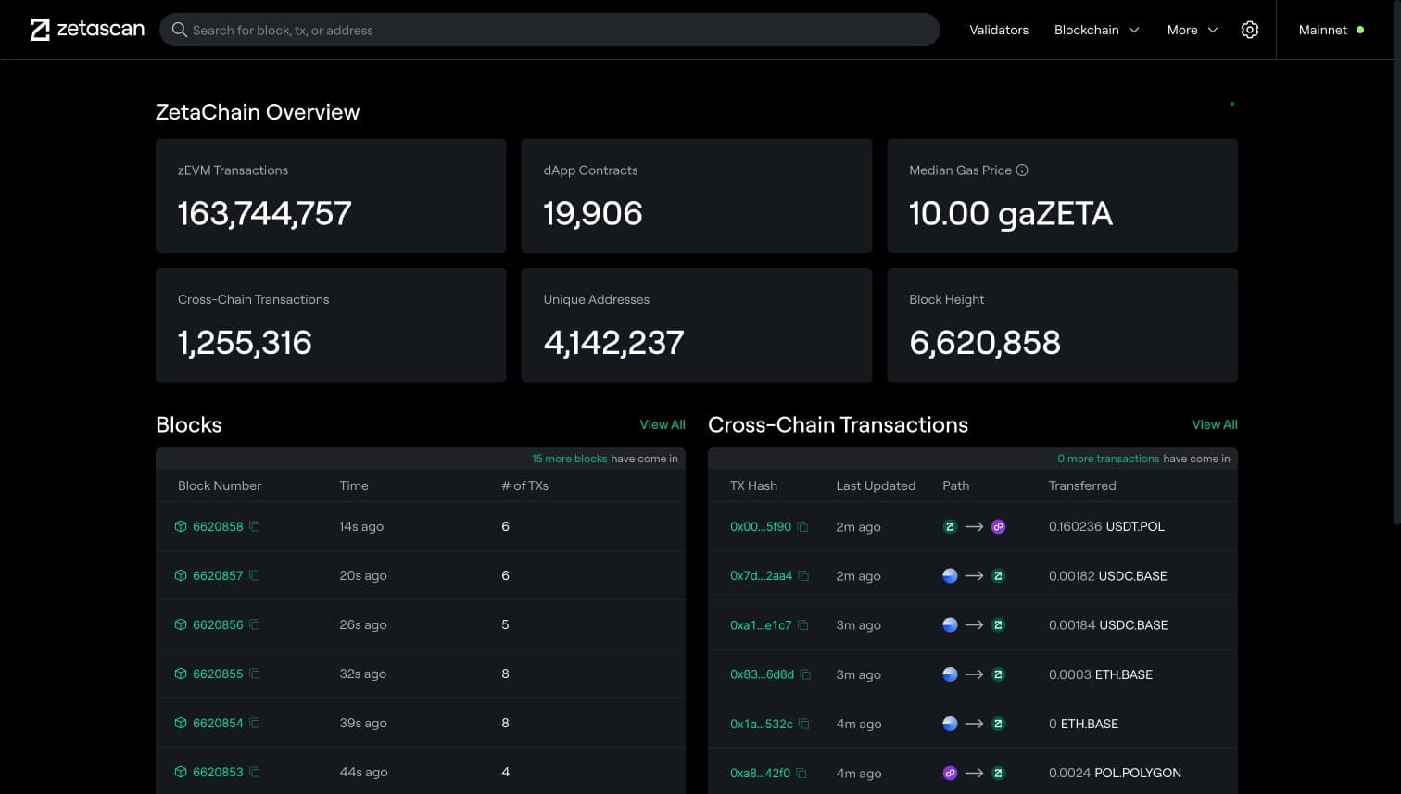Viewport: 1401px width, 794px height.
Task: Focus the block, tx, address search field
Action: click(549, 30)
